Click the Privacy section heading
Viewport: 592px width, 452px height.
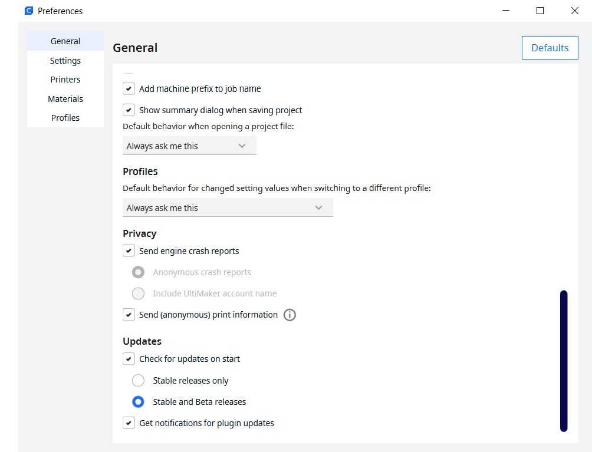[139, 233]
